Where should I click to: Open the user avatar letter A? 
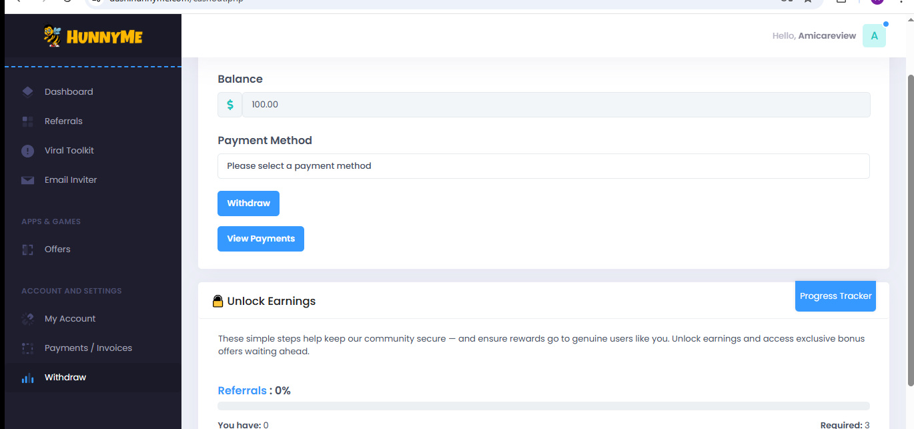pos(874,36)
